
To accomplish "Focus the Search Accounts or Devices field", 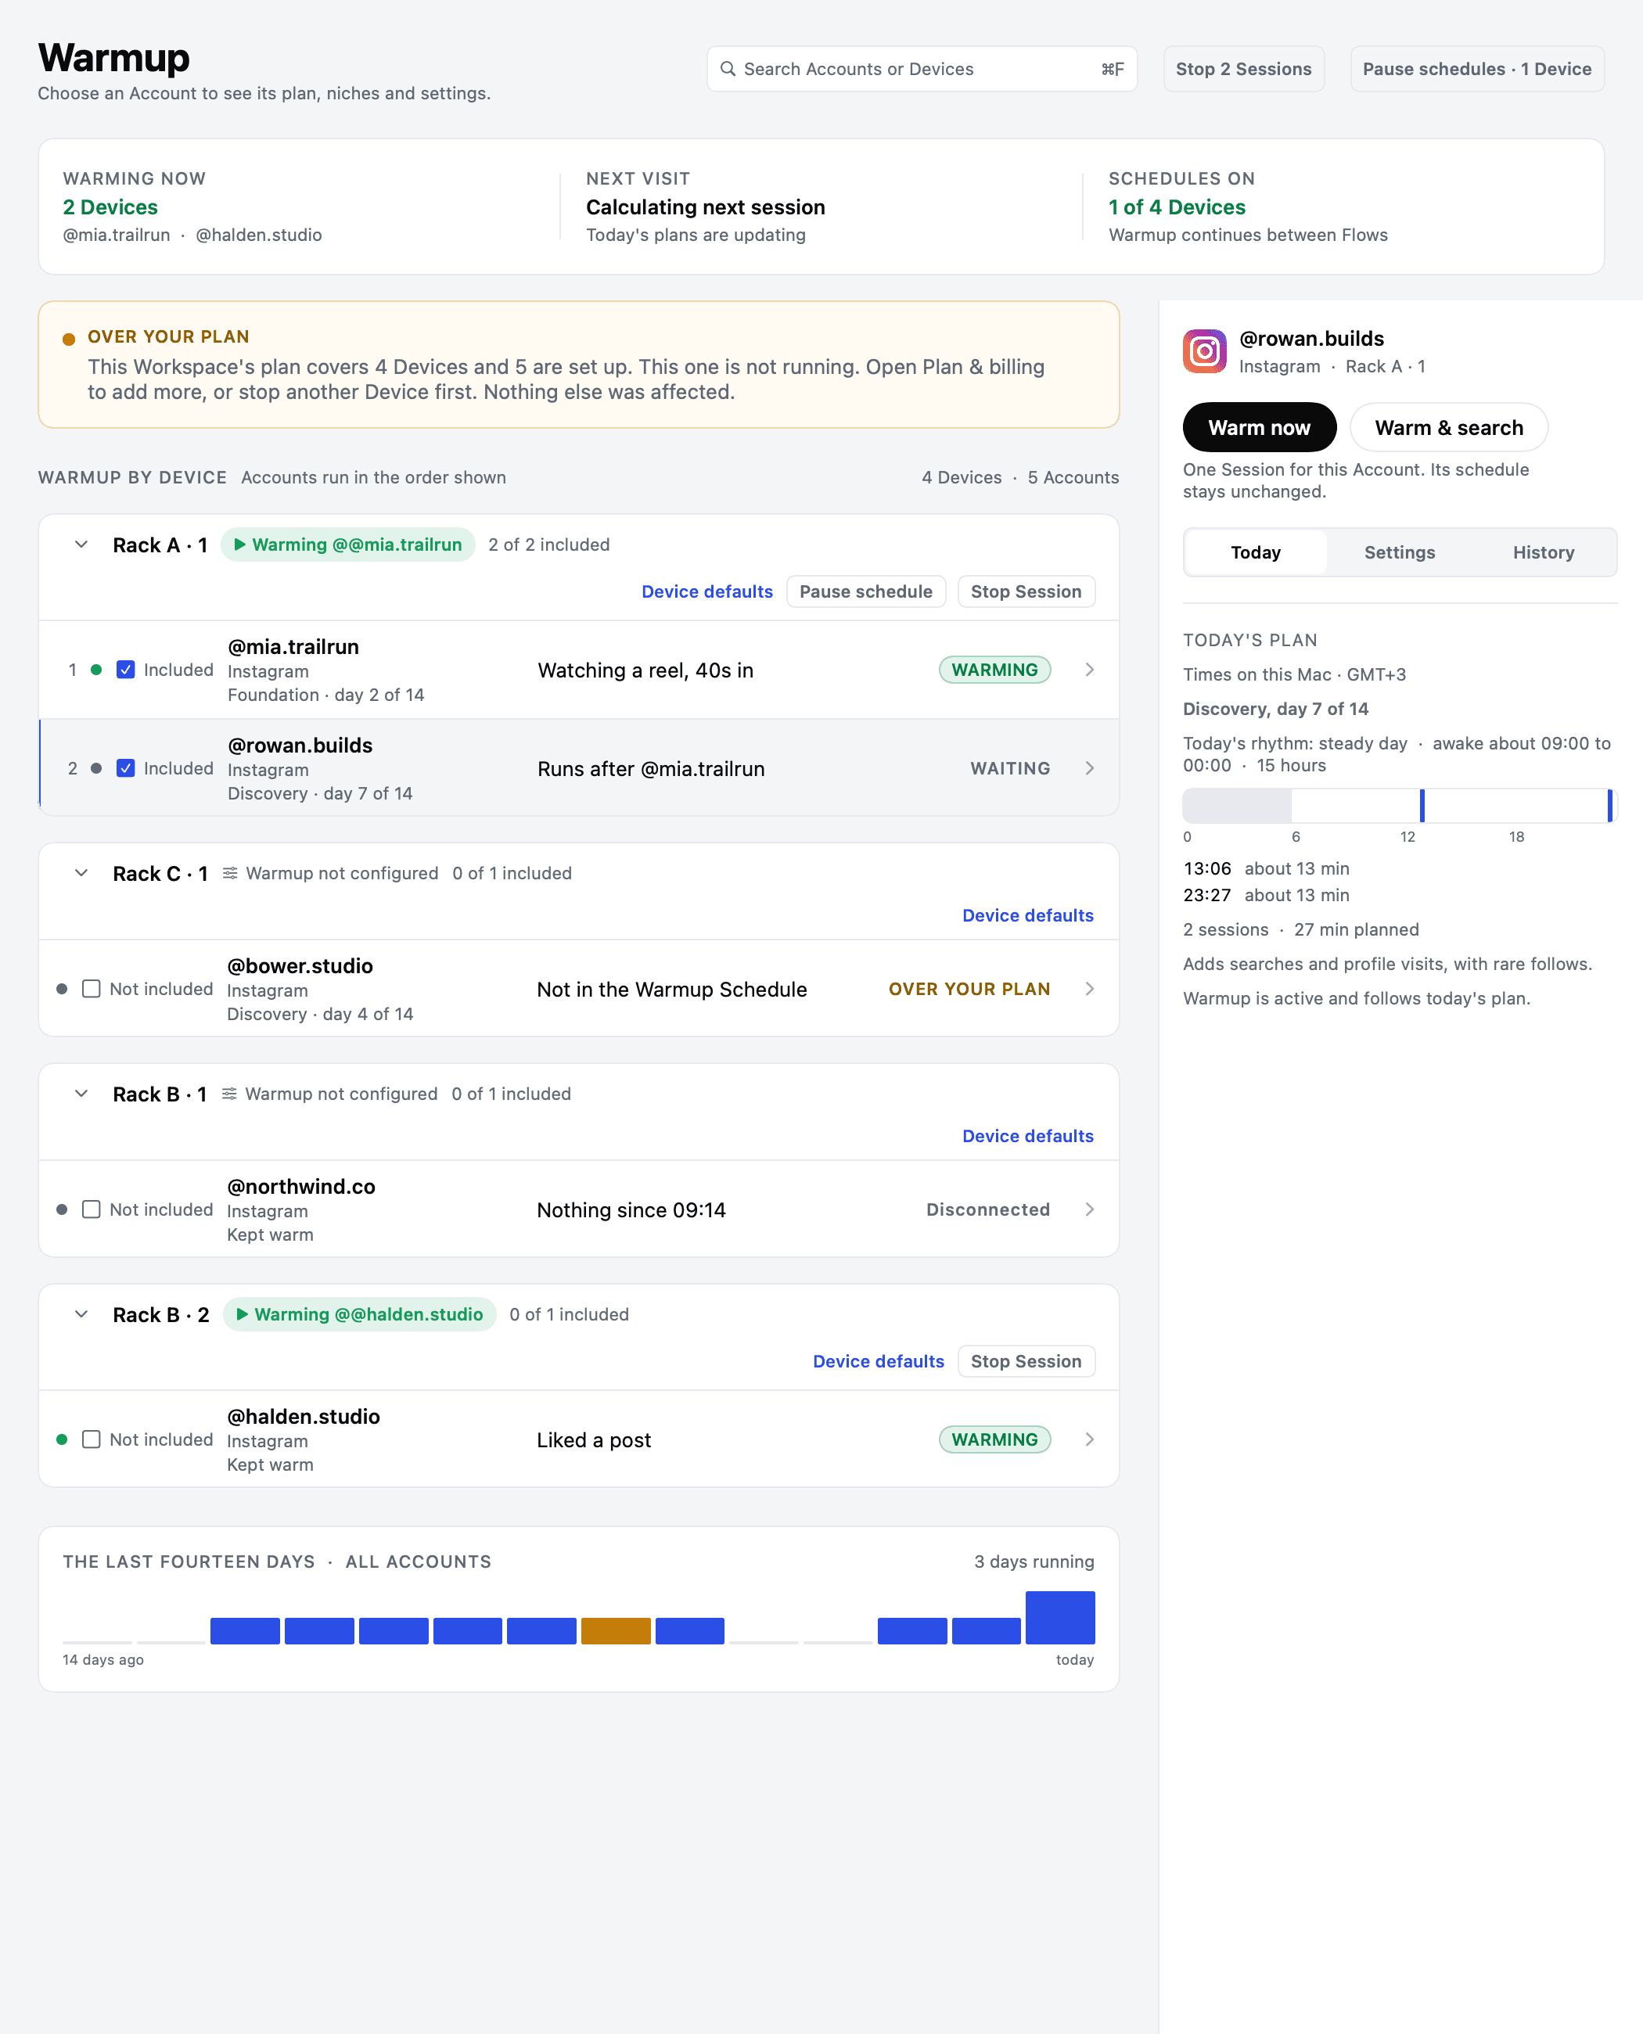I will [x=921, y=69].
